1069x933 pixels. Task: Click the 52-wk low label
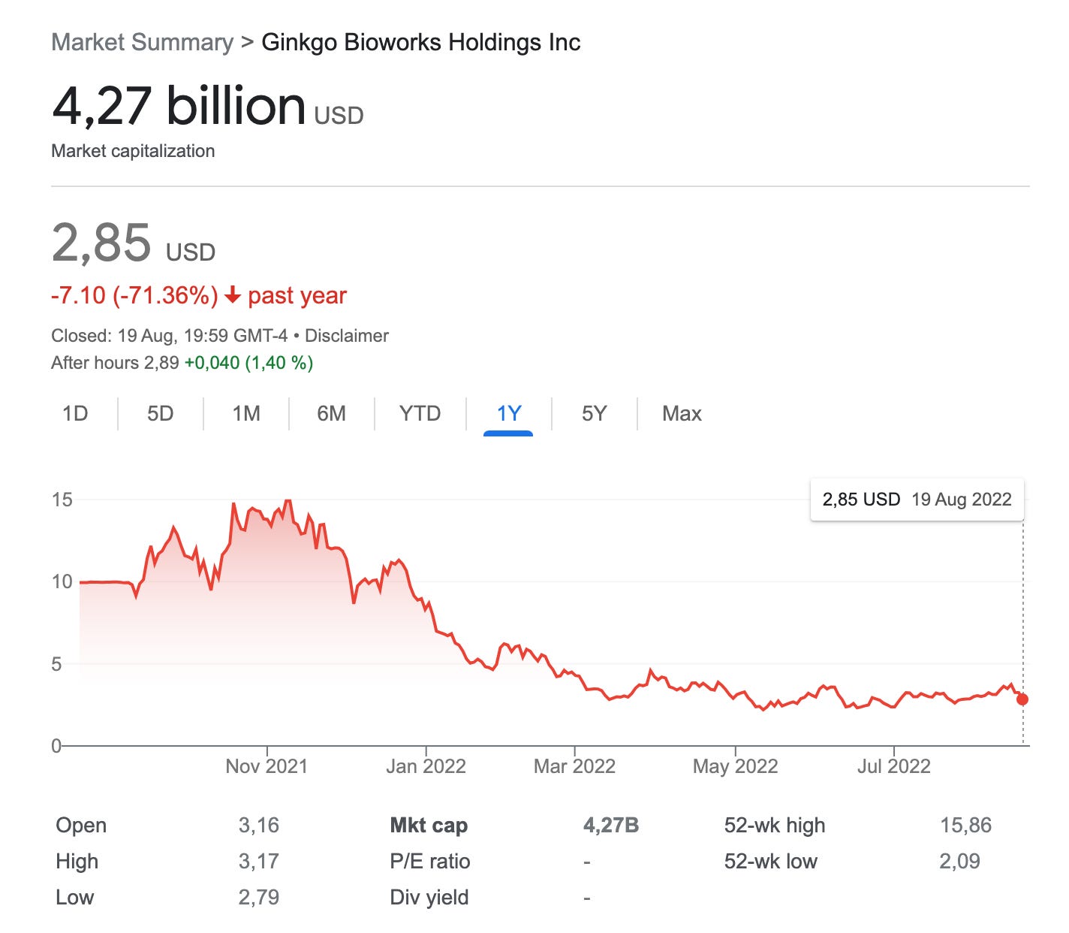(x=770, y=862)
